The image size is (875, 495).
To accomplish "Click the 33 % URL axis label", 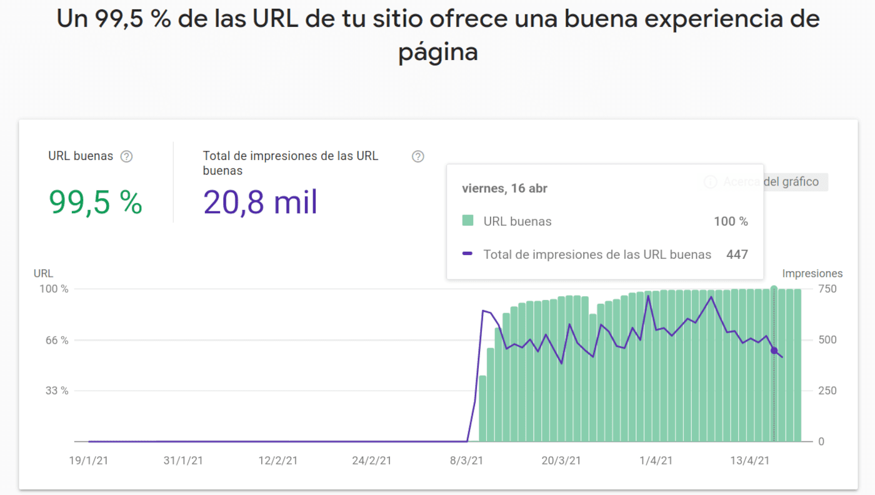I will point(56,391).
